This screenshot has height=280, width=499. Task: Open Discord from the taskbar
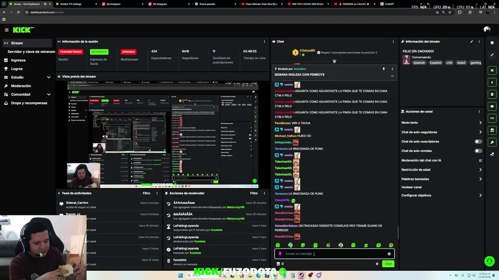tap(319, 275)
